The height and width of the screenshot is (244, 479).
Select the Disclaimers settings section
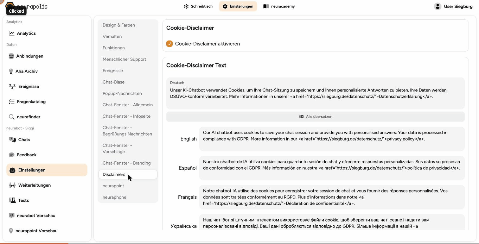tap(128, 174)
